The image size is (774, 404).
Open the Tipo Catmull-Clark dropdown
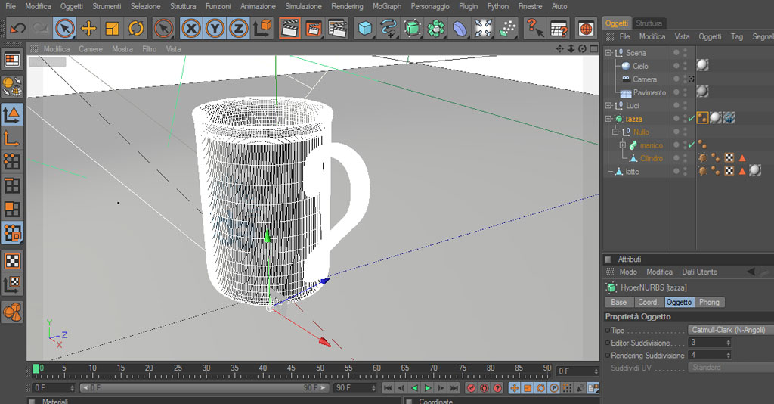730,330
